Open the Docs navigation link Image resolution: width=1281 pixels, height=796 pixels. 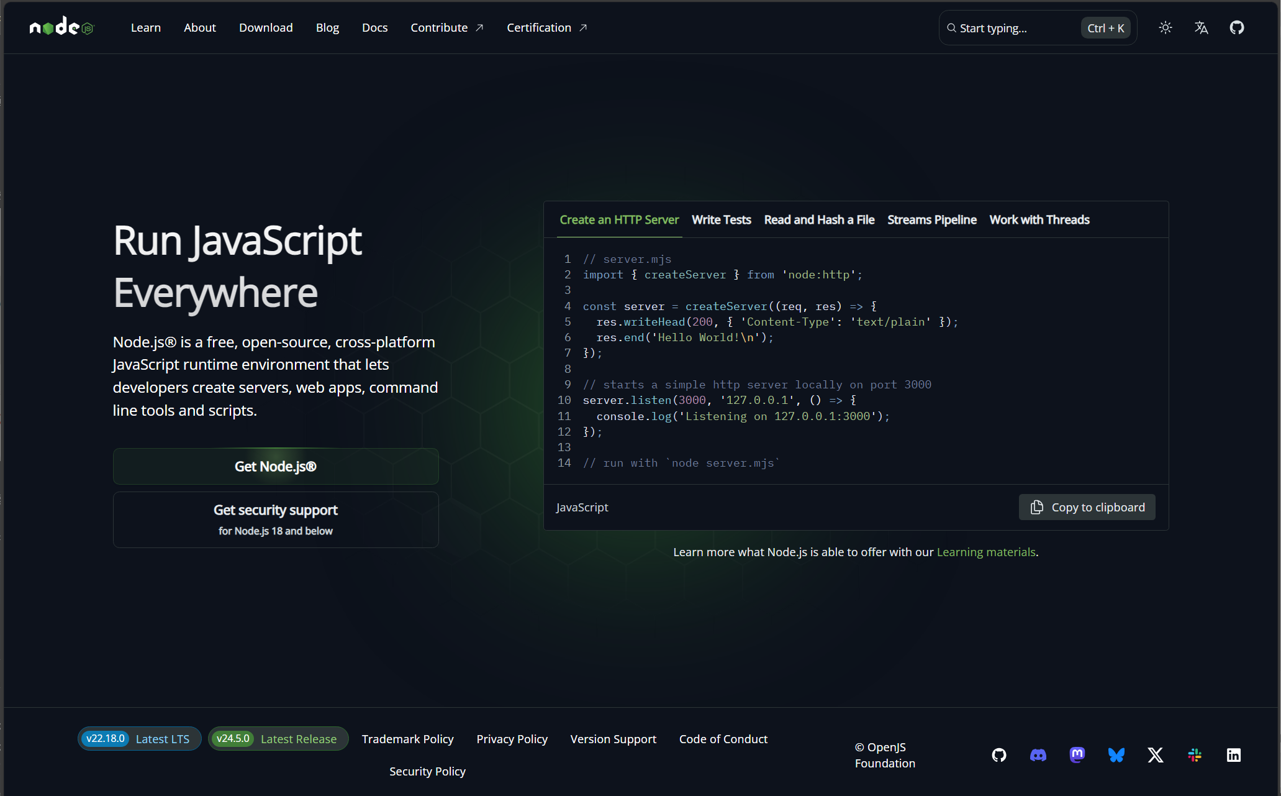pyautogui.click(x=375, y=27)
